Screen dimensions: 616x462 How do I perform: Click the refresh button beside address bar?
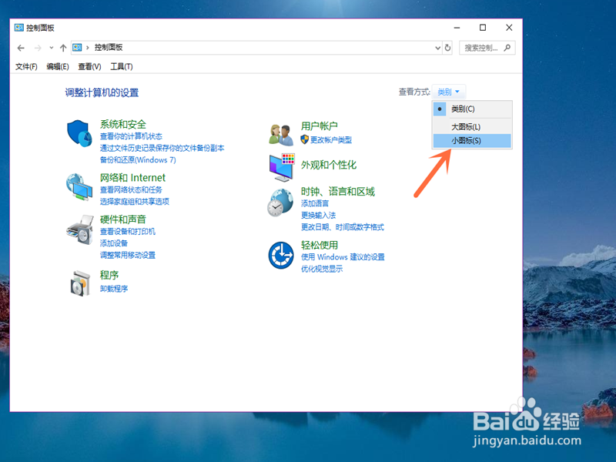pyautogui.click(x=447, y=48)
